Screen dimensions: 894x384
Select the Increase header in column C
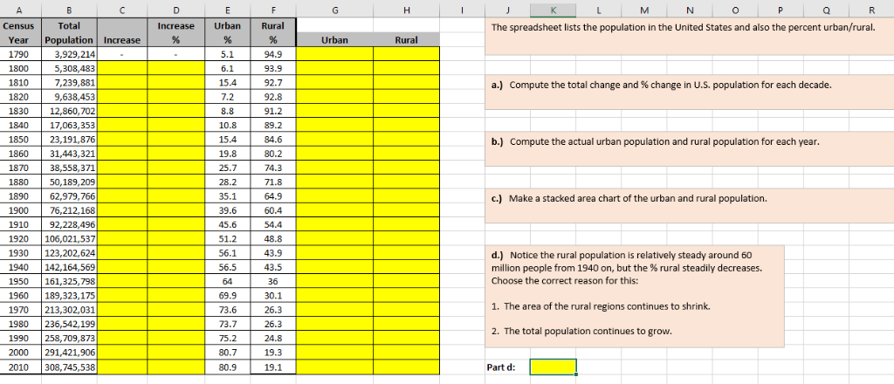click(122, 32)
